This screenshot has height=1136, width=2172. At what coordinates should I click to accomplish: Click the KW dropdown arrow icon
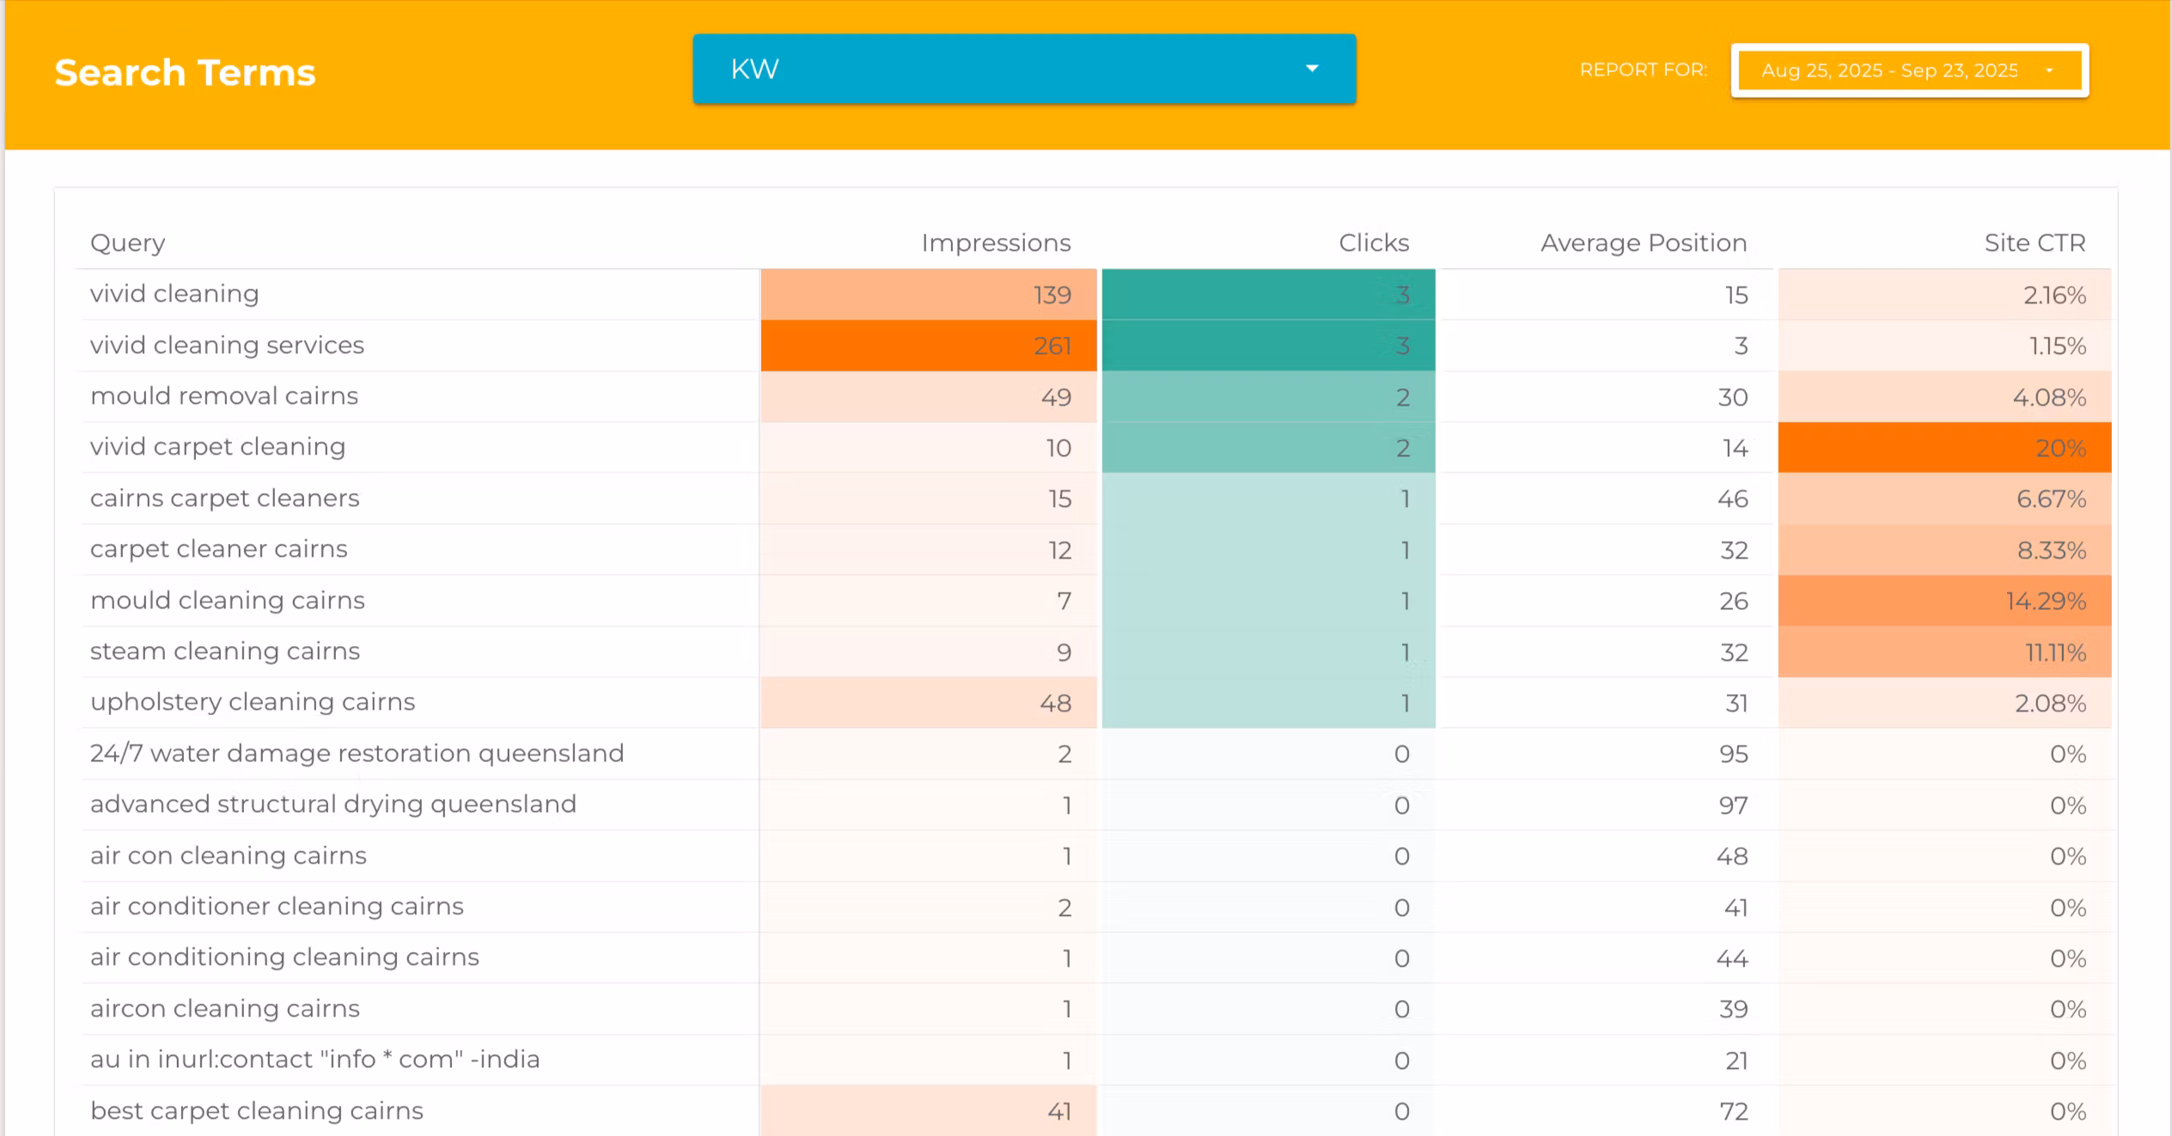(x=1311, y=69)
